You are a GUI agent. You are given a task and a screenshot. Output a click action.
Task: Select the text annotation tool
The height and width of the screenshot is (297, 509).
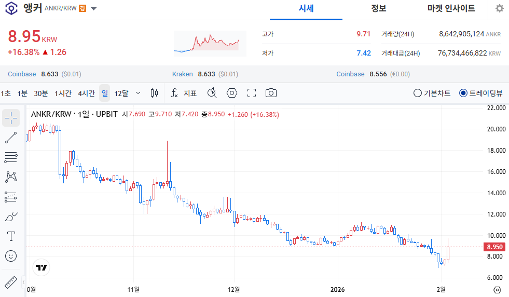(11, 236)
